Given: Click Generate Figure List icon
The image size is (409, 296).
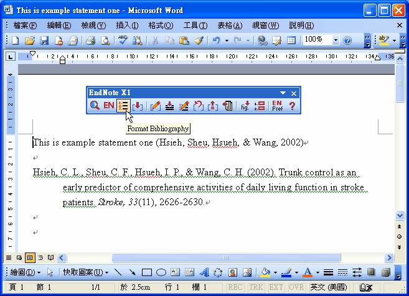Looking at the screenshot, I should 260,106.
